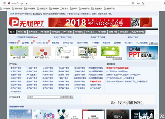Image resolution: width=165 pixels, height=119 pixels.
Task: Expand the 云盘搜索 bookmark folder
Action: point(97,9)
